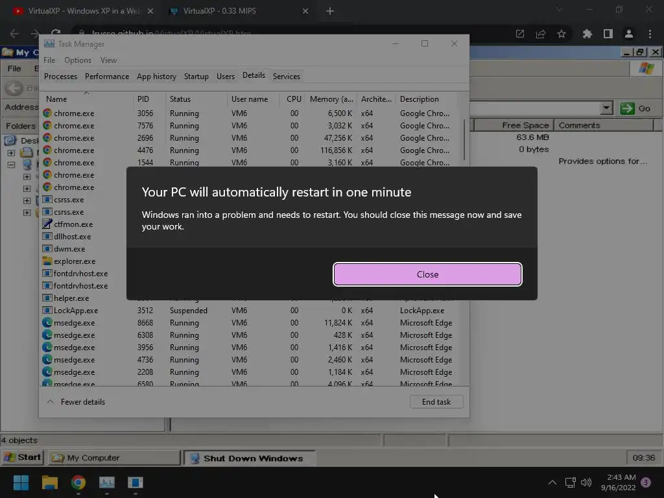Image resolution: width=664 pixels, height=498 pixels.
Task: Click the taskbar clock and date
Action: (x=618, y=482)
